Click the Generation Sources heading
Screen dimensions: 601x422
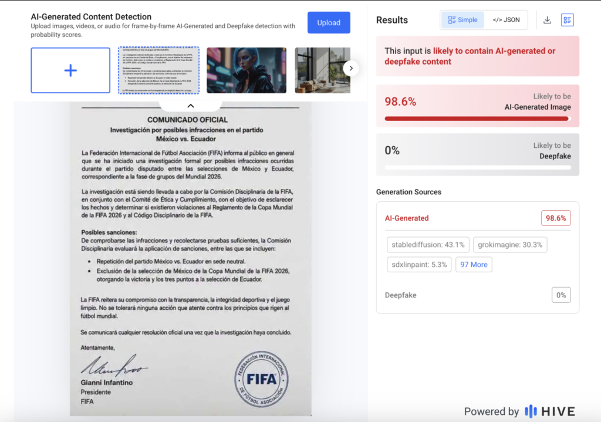pos(408,192)
